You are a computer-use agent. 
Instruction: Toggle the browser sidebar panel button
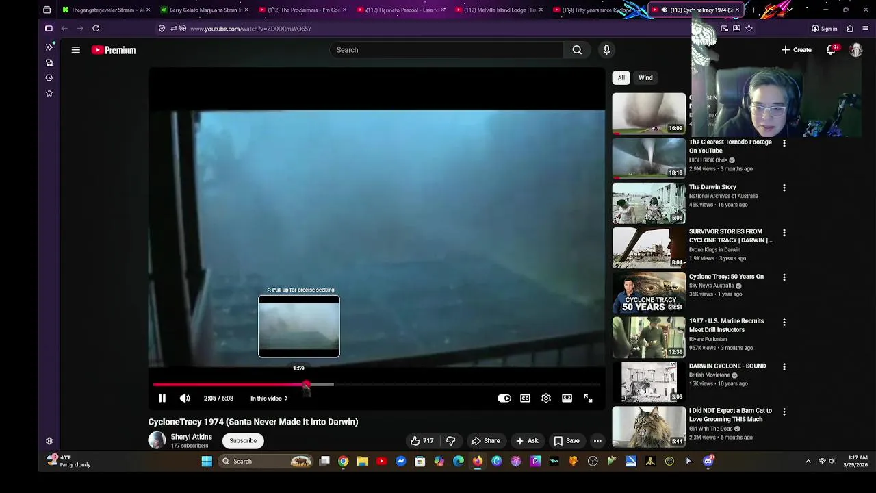tap(49, 29)
